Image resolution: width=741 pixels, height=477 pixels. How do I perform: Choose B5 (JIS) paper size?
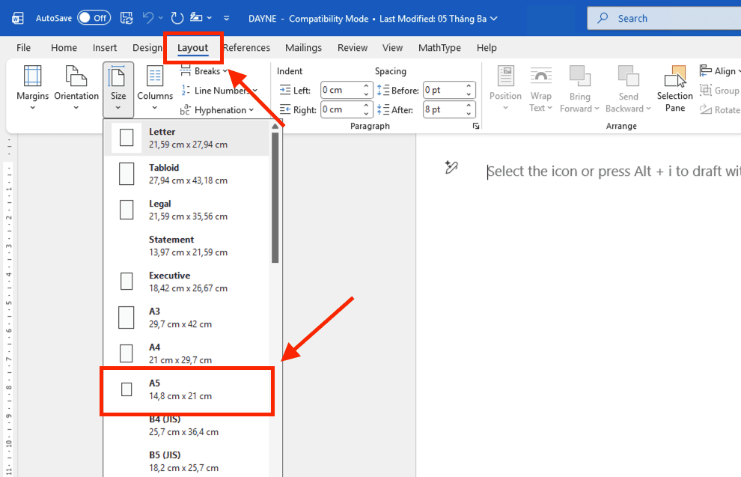188,461
